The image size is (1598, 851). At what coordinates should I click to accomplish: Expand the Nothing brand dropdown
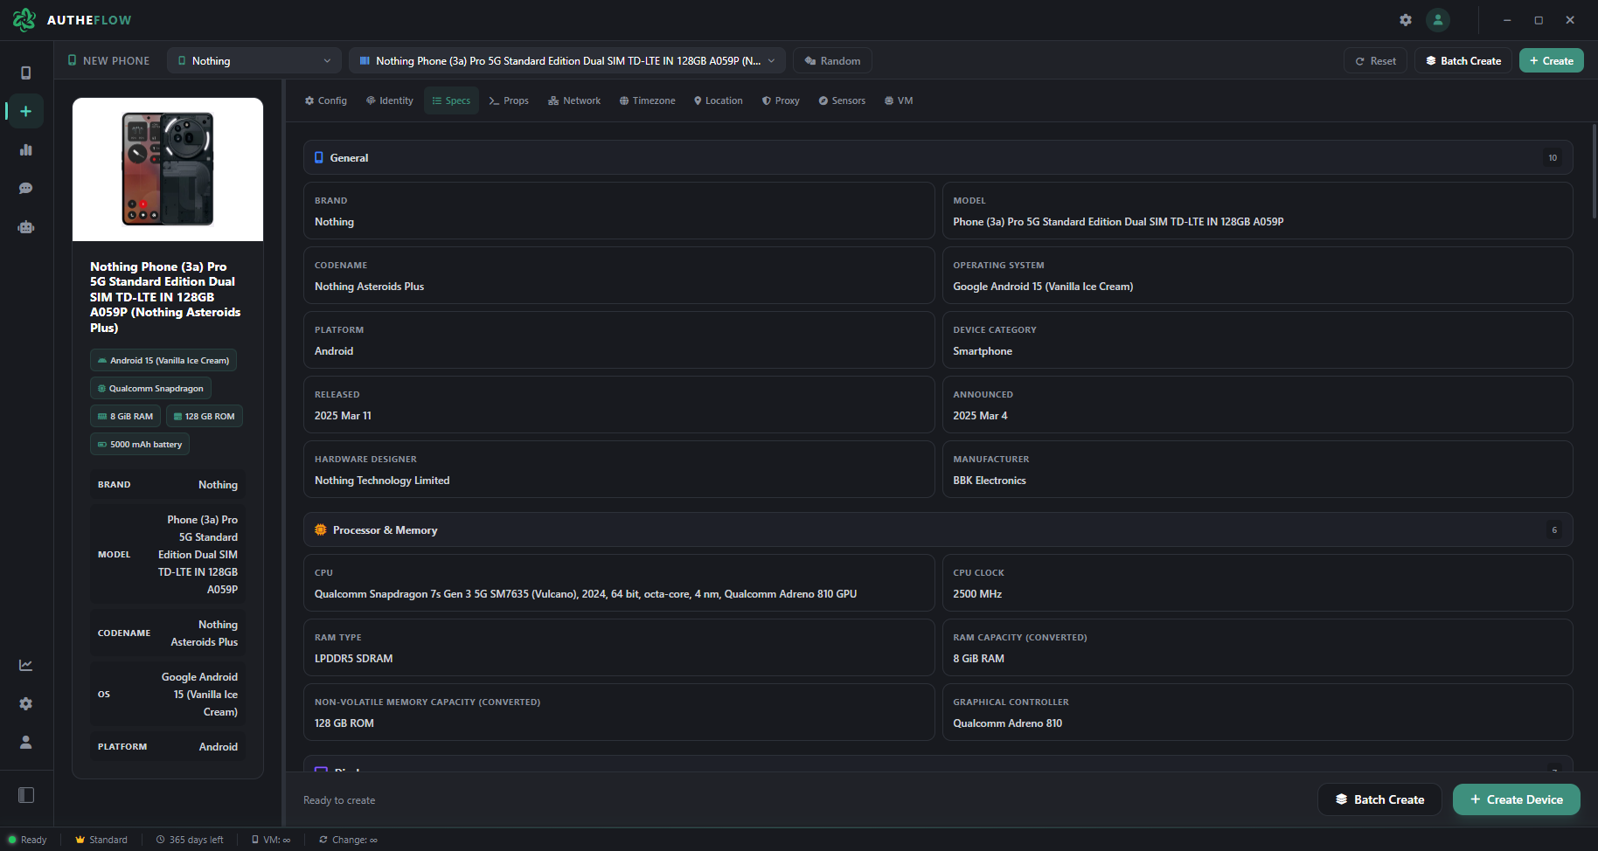254,60
